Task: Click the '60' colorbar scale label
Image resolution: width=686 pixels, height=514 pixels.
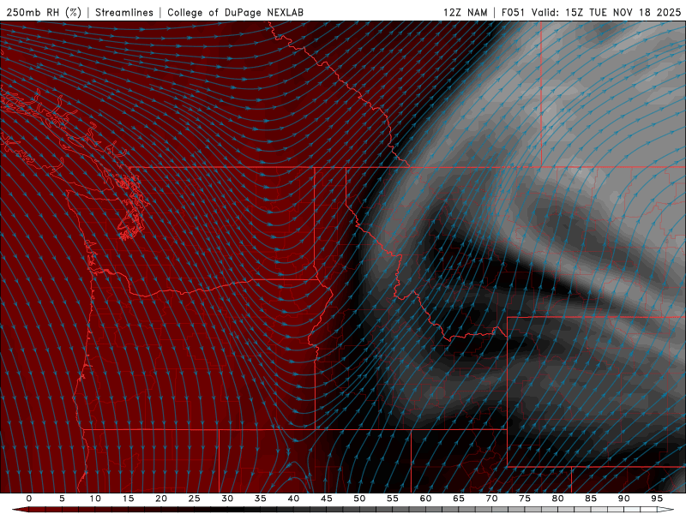Action: tap(425, 499)
